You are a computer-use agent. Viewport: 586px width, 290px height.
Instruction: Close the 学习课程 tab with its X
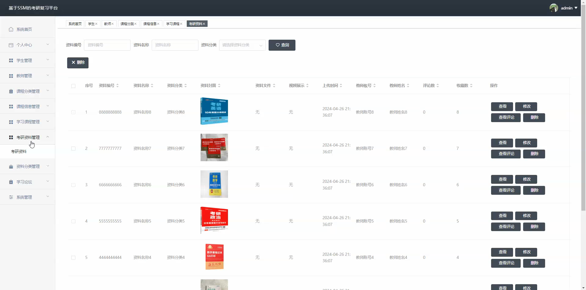[181, 24]
